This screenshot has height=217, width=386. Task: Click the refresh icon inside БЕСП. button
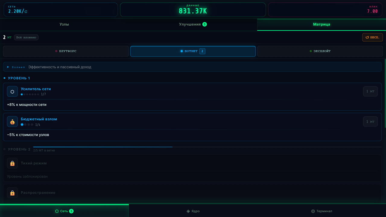[367, 37]
